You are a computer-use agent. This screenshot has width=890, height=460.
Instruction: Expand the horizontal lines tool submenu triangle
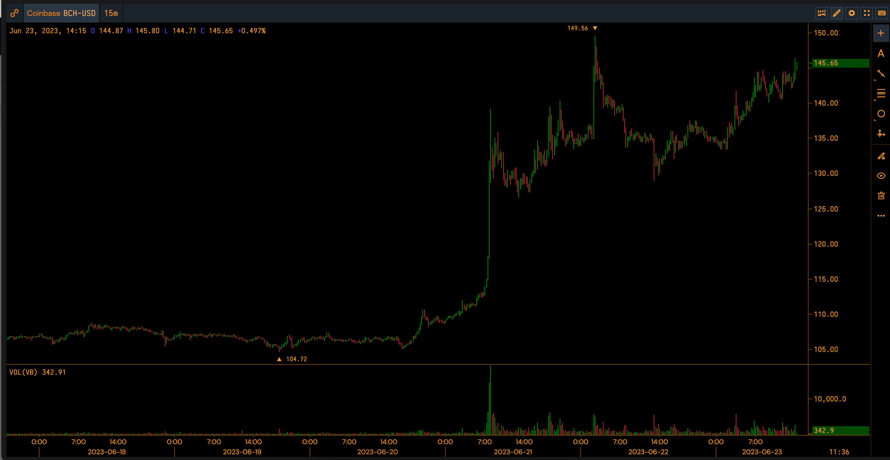[x=875, y=101]
